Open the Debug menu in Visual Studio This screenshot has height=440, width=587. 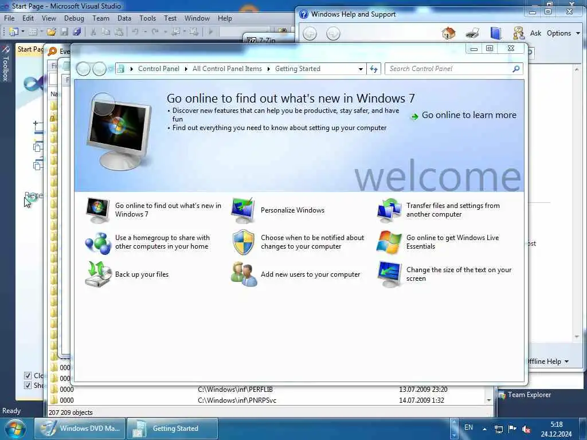click(74, 18)
